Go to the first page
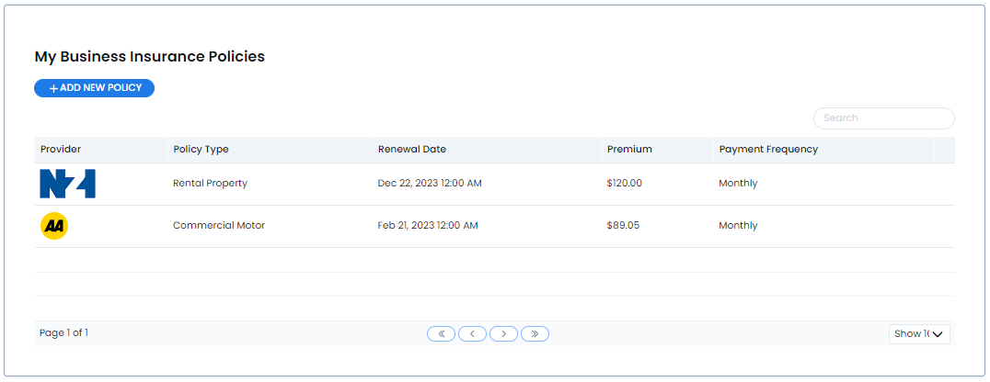The image size is (990, 382). coord(442,333)
